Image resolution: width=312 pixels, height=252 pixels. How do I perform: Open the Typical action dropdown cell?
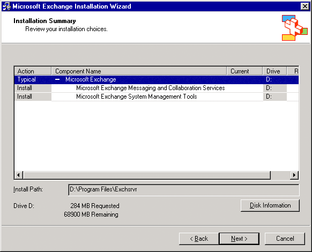[x=33, y=79]
